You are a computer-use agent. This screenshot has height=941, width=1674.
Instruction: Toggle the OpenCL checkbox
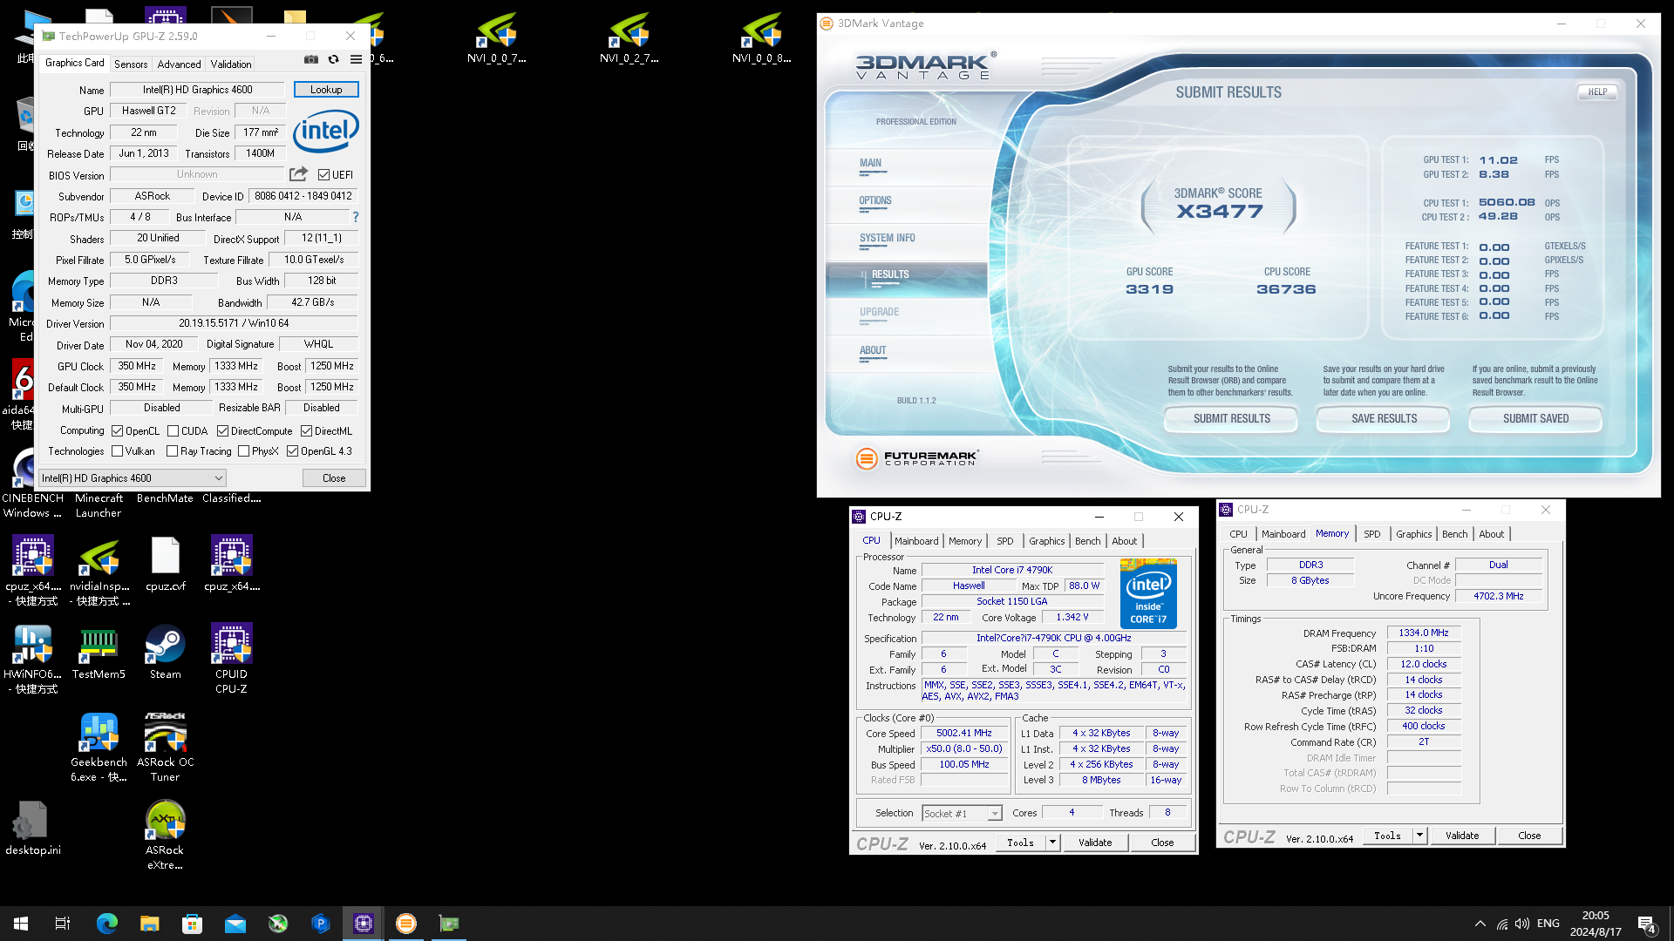(117, 430)
